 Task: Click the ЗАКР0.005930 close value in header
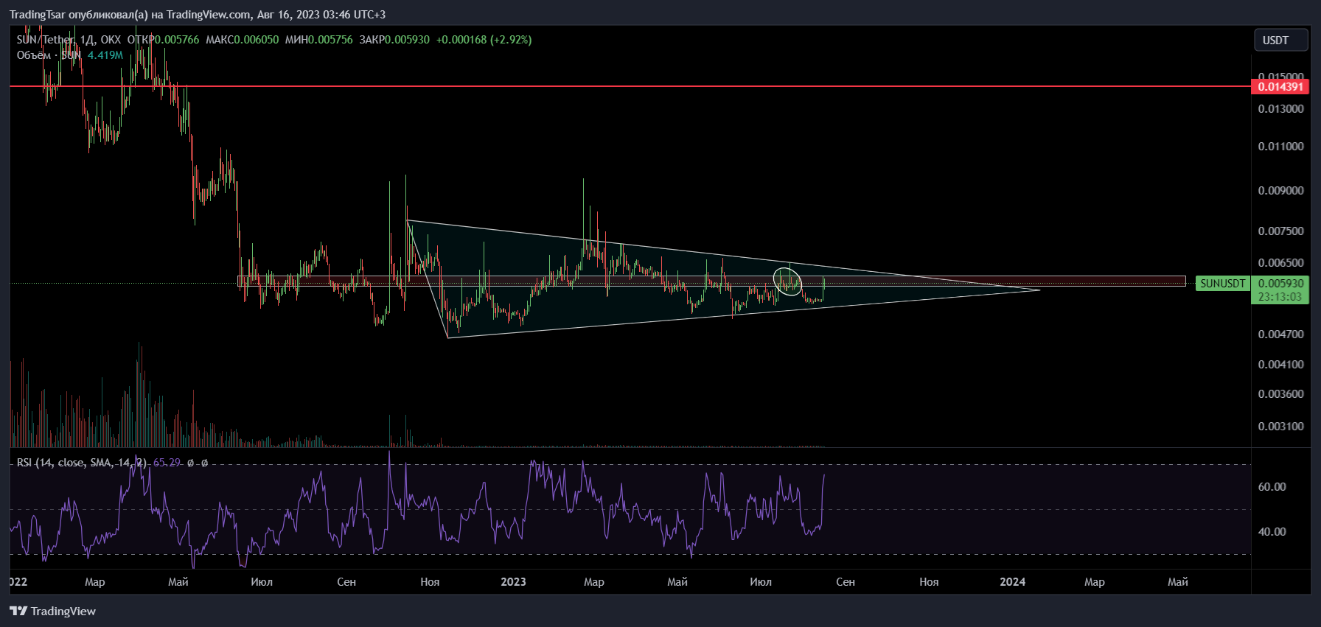[394, 40]
